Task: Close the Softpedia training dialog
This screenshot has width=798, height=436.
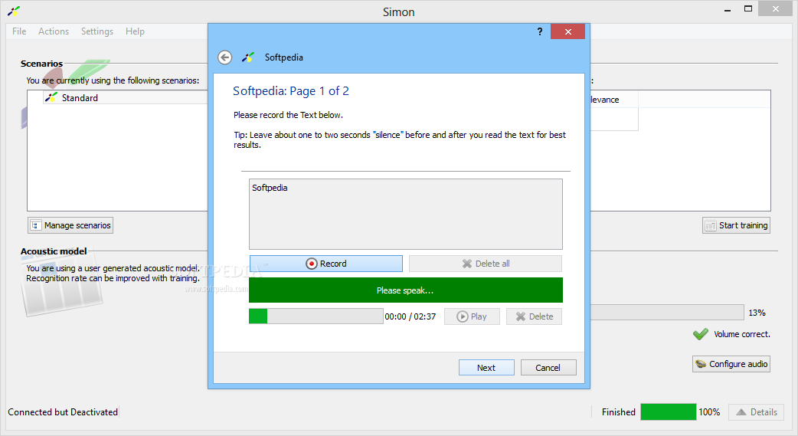Action: (568, 31)
